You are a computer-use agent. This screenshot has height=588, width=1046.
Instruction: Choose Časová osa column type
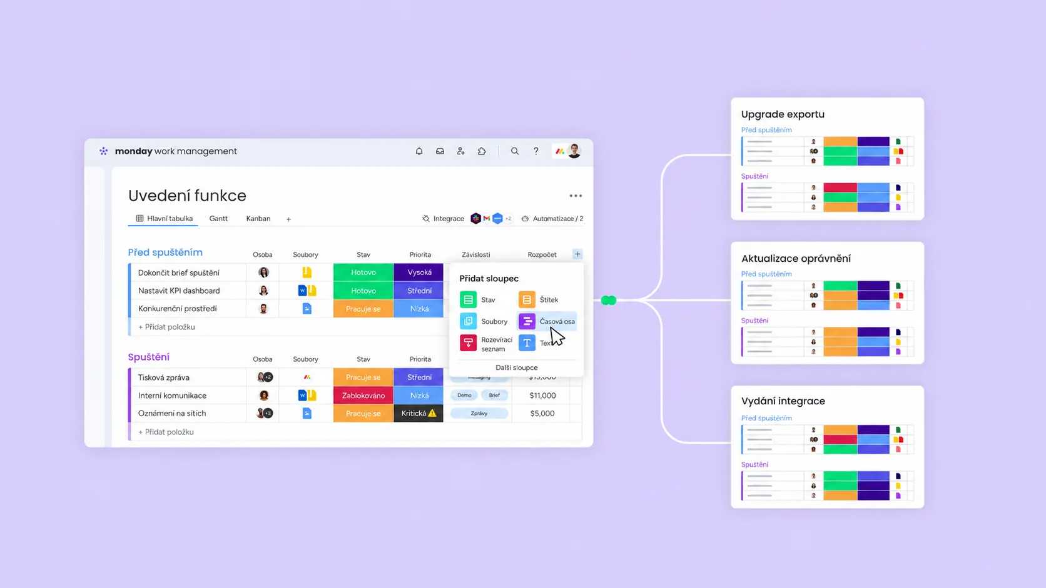[x=547, y=321]
